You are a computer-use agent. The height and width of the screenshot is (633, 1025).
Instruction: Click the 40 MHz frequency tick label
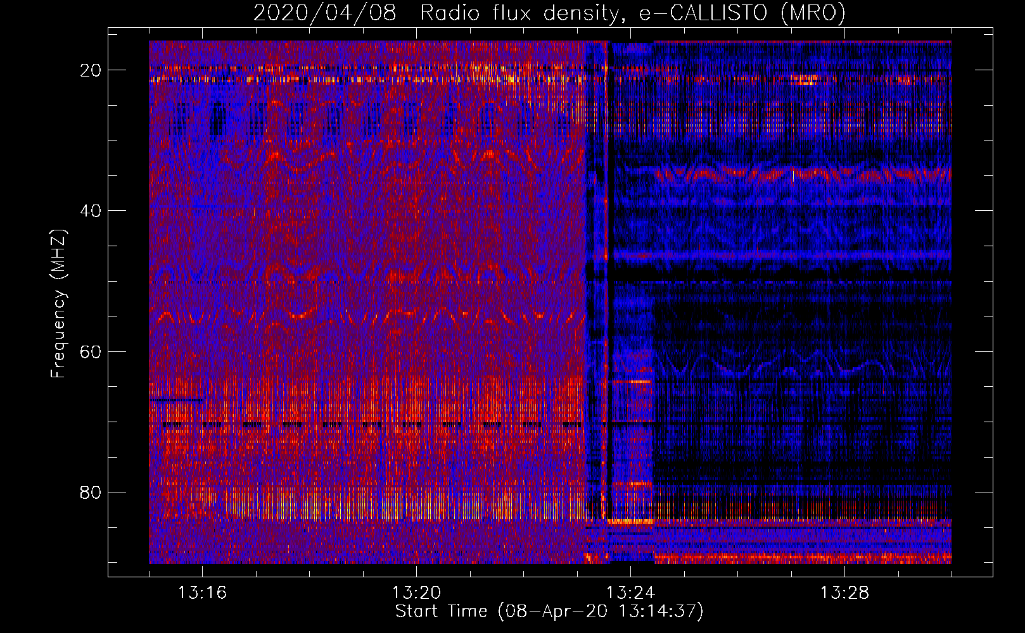tap(91, 211)
